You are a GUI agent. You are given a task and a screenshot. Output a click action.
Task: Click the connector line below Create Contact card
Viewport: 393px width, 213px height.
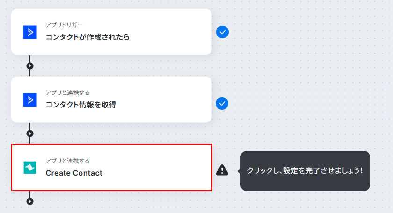click(x=30, y=194)
